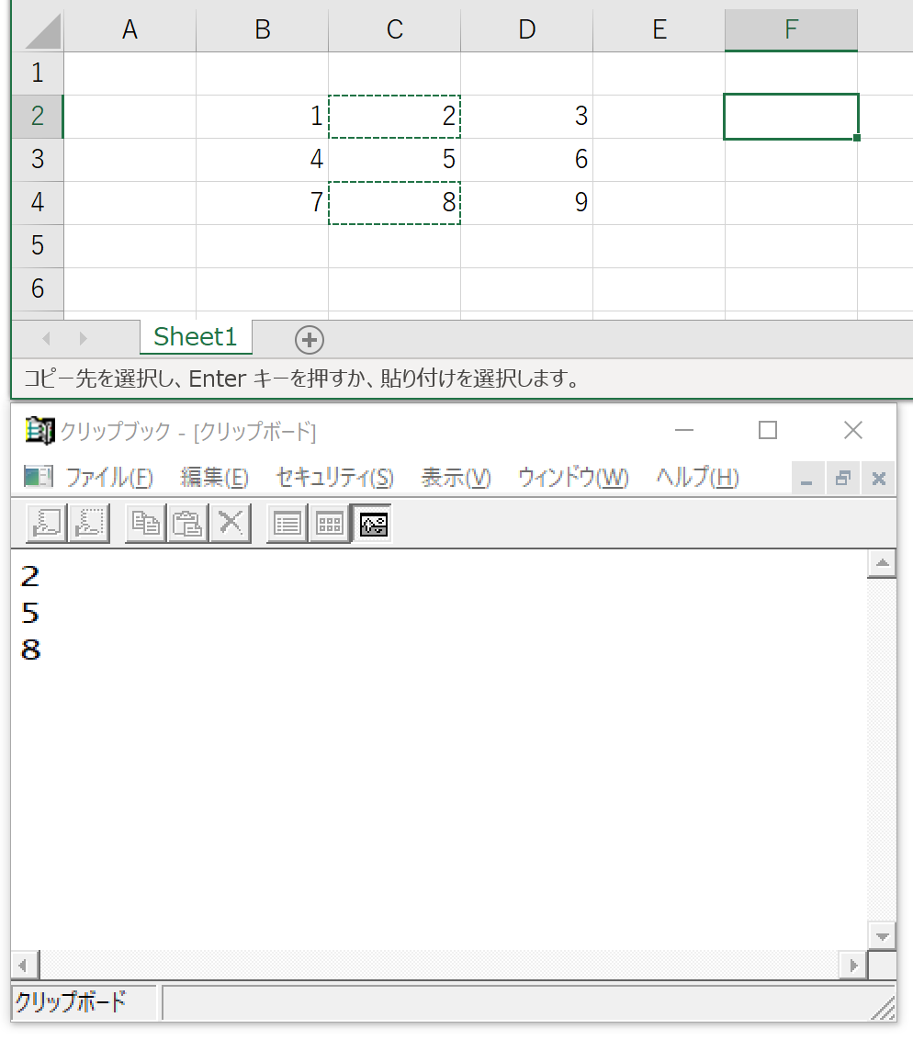Screen dimensions: 913x1040
Task: Select row 2 header
Action: coord(38,116)
